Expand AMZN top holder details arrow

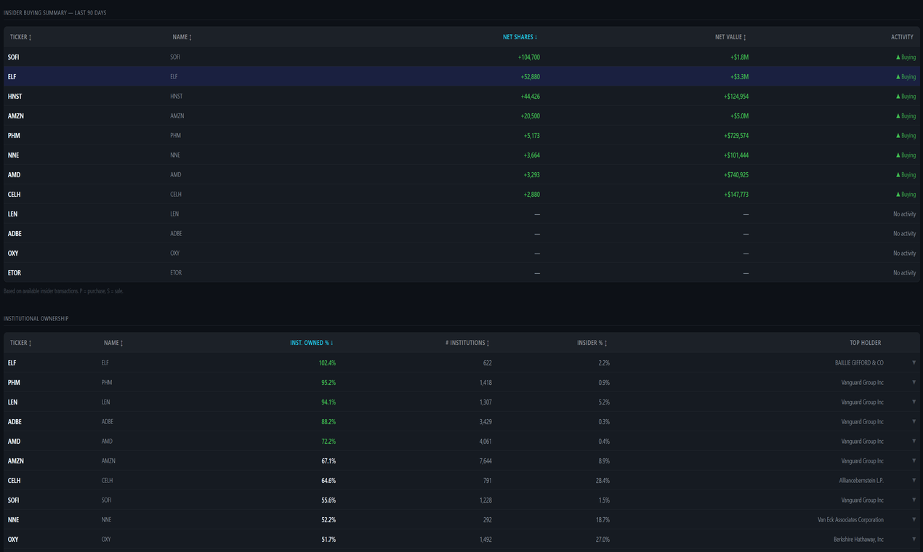pyautogui.click(x=914, y=460)
